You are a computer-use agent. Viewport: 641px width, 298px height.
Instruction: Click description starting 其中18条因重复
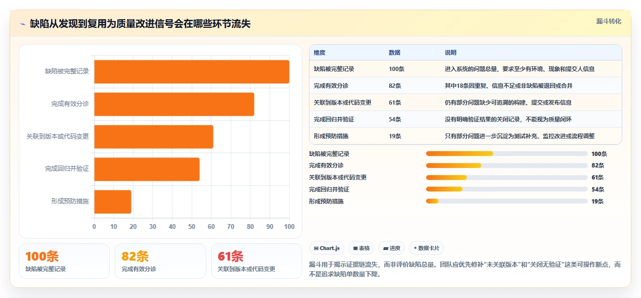click(x=509, y=86)
